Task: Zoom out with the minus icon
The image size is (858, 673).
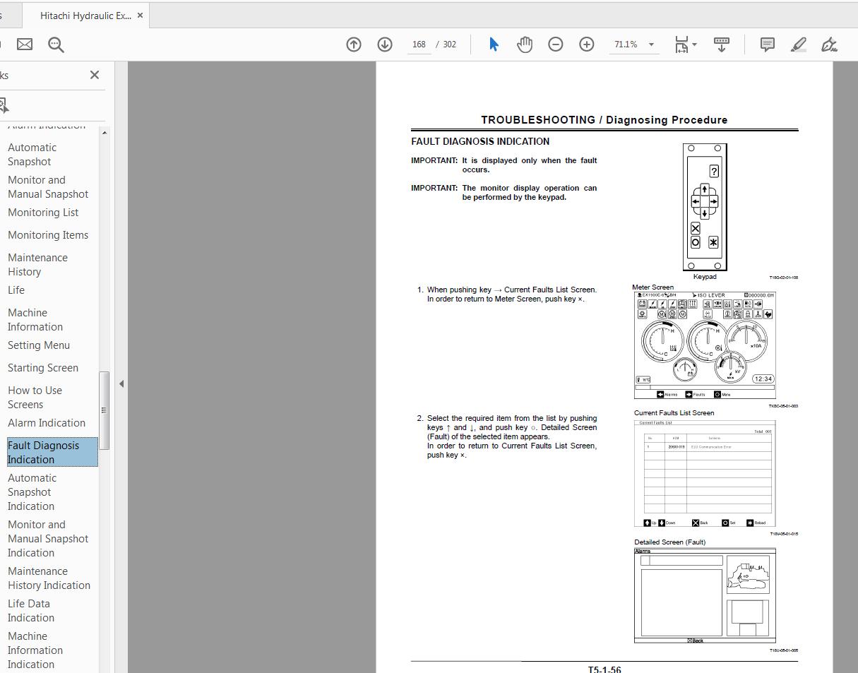Action: (x=556, y=44)
